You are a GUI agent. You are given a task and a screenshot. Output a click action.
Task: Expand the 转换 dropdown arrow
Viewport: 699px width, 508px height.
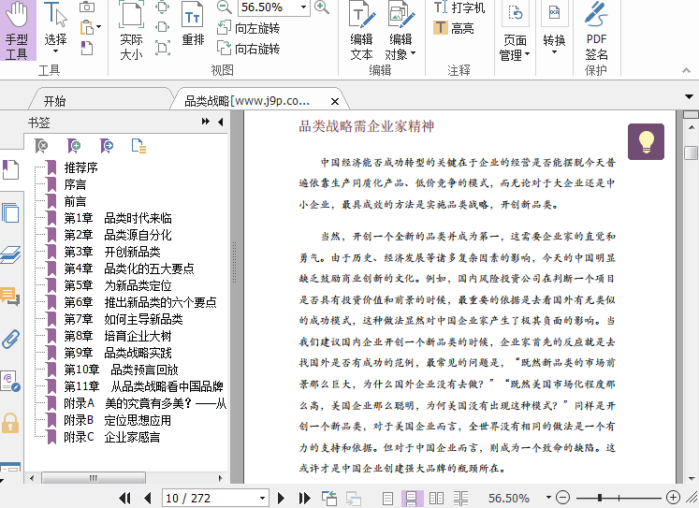pos(554,52)
